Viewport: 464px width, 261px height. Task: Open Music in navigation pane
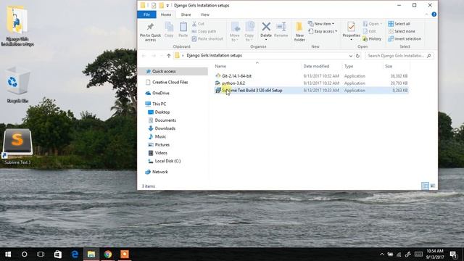click(160, 136)
